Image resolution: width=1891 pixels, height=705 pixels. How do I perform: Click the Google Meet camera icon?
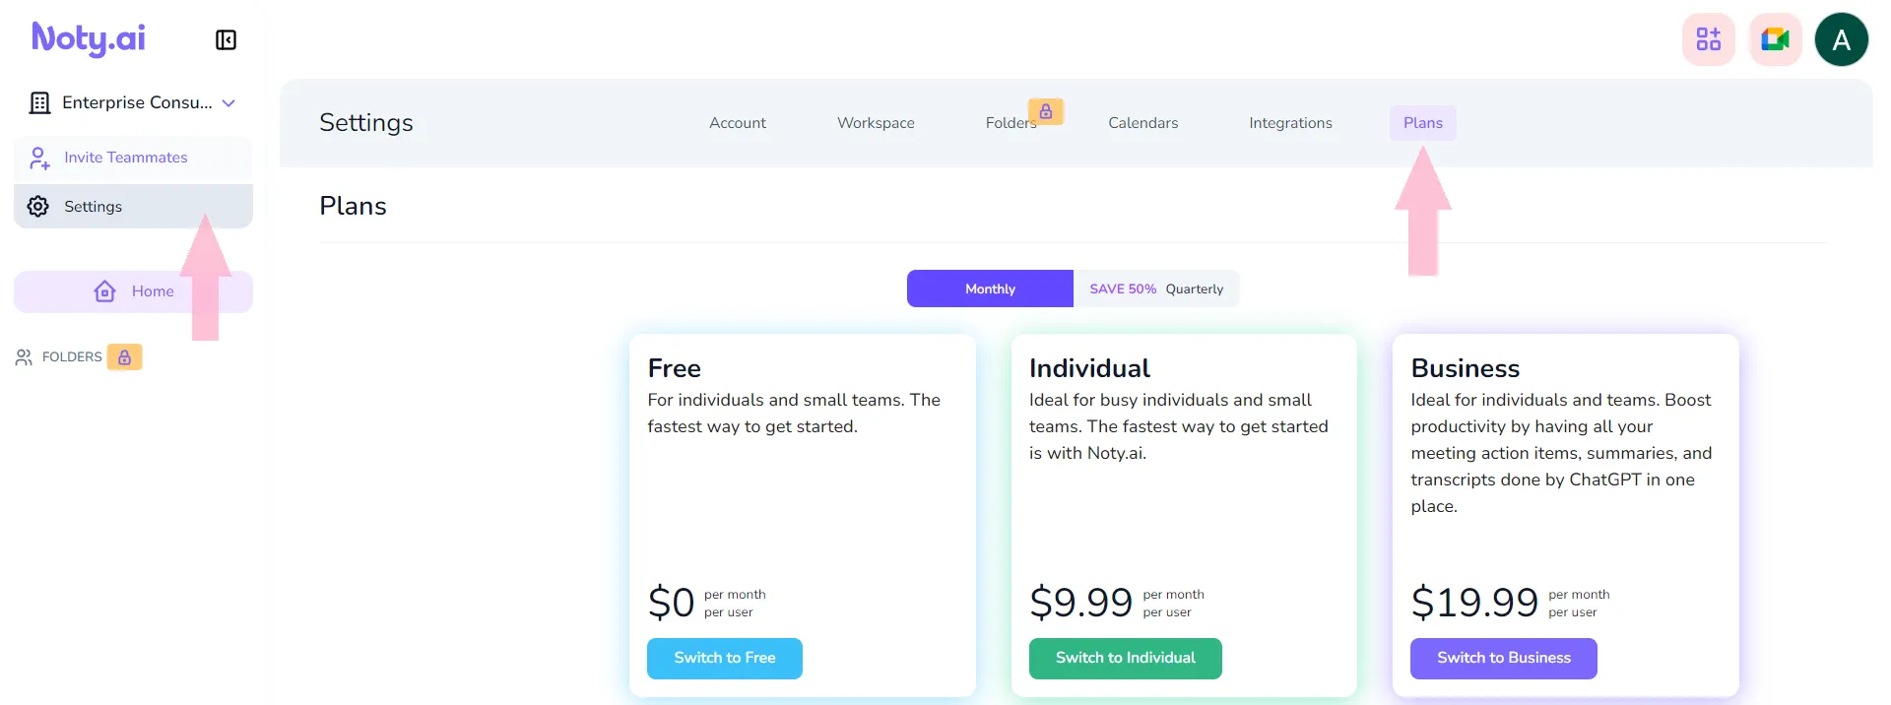pyautogui.click(x=1775, y=39)
